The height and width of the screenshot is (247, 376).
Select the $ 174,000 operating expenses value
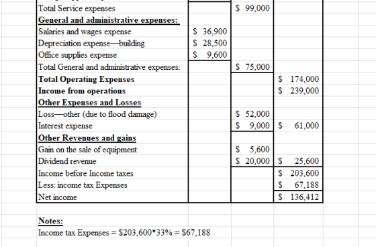(298, 79)
